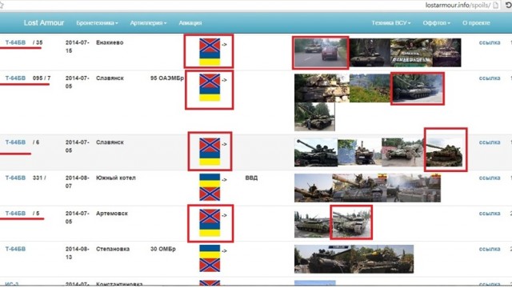Image resolution: width=512 pixels, height=288 pixels.
Task: Click the flag icon in Артемовск row
Action: click(210, 223)
